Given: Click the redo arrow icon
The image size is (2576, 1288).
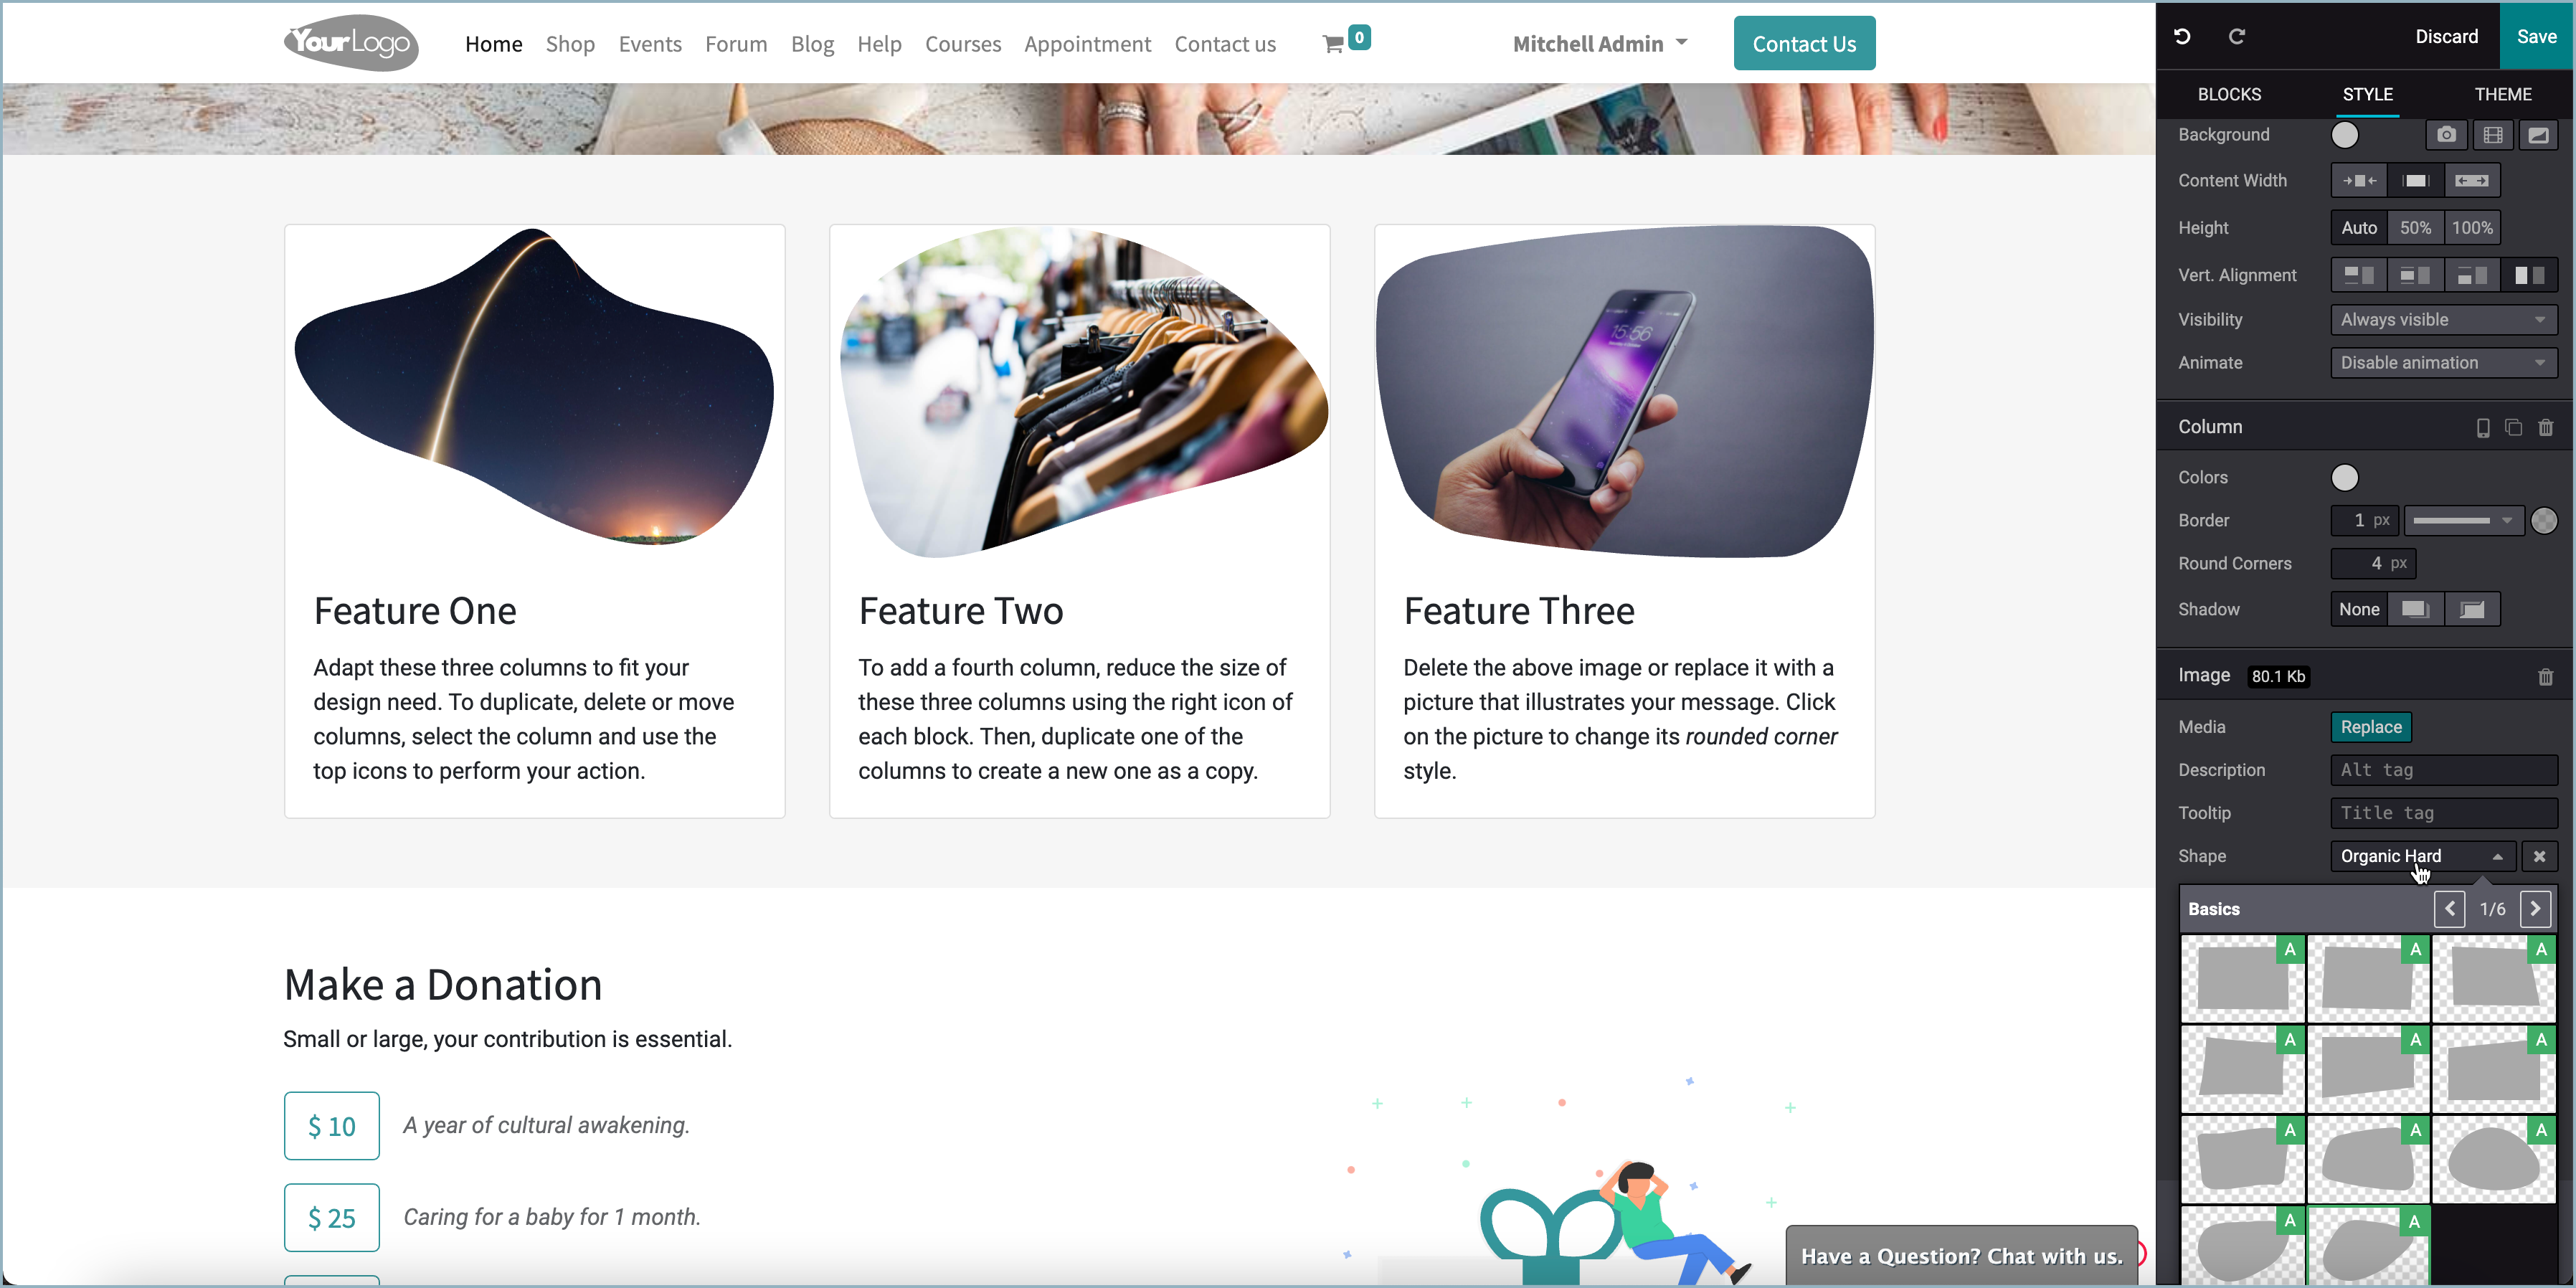Looking at the screenshot, I should pyautogui.click(x=2237, y=37).
